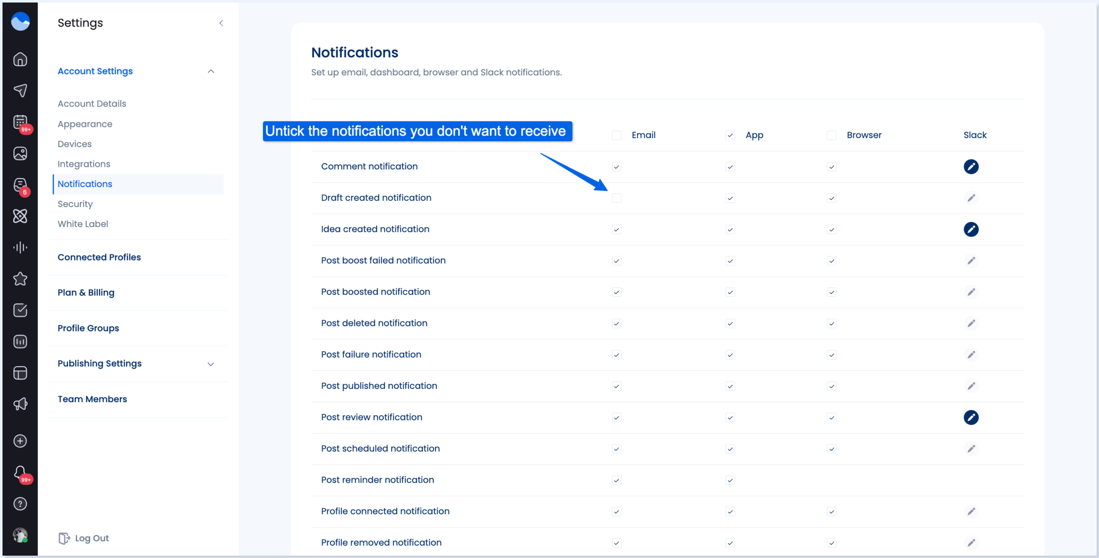Edit Slack settings for Post boost failed notification
The image size is (1099, 558).
[971, 261]
